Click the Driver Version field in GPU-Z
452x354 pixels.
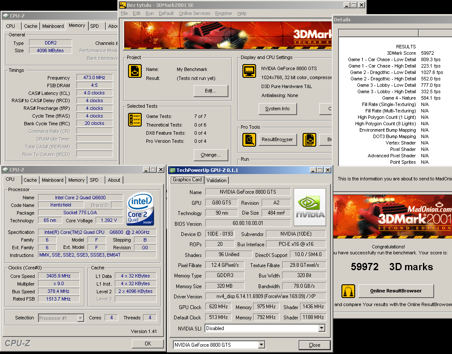tap(266, 296)
